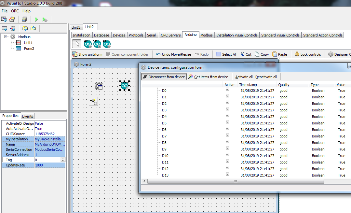
Task: Open the File menu
Action: [5, 11]
